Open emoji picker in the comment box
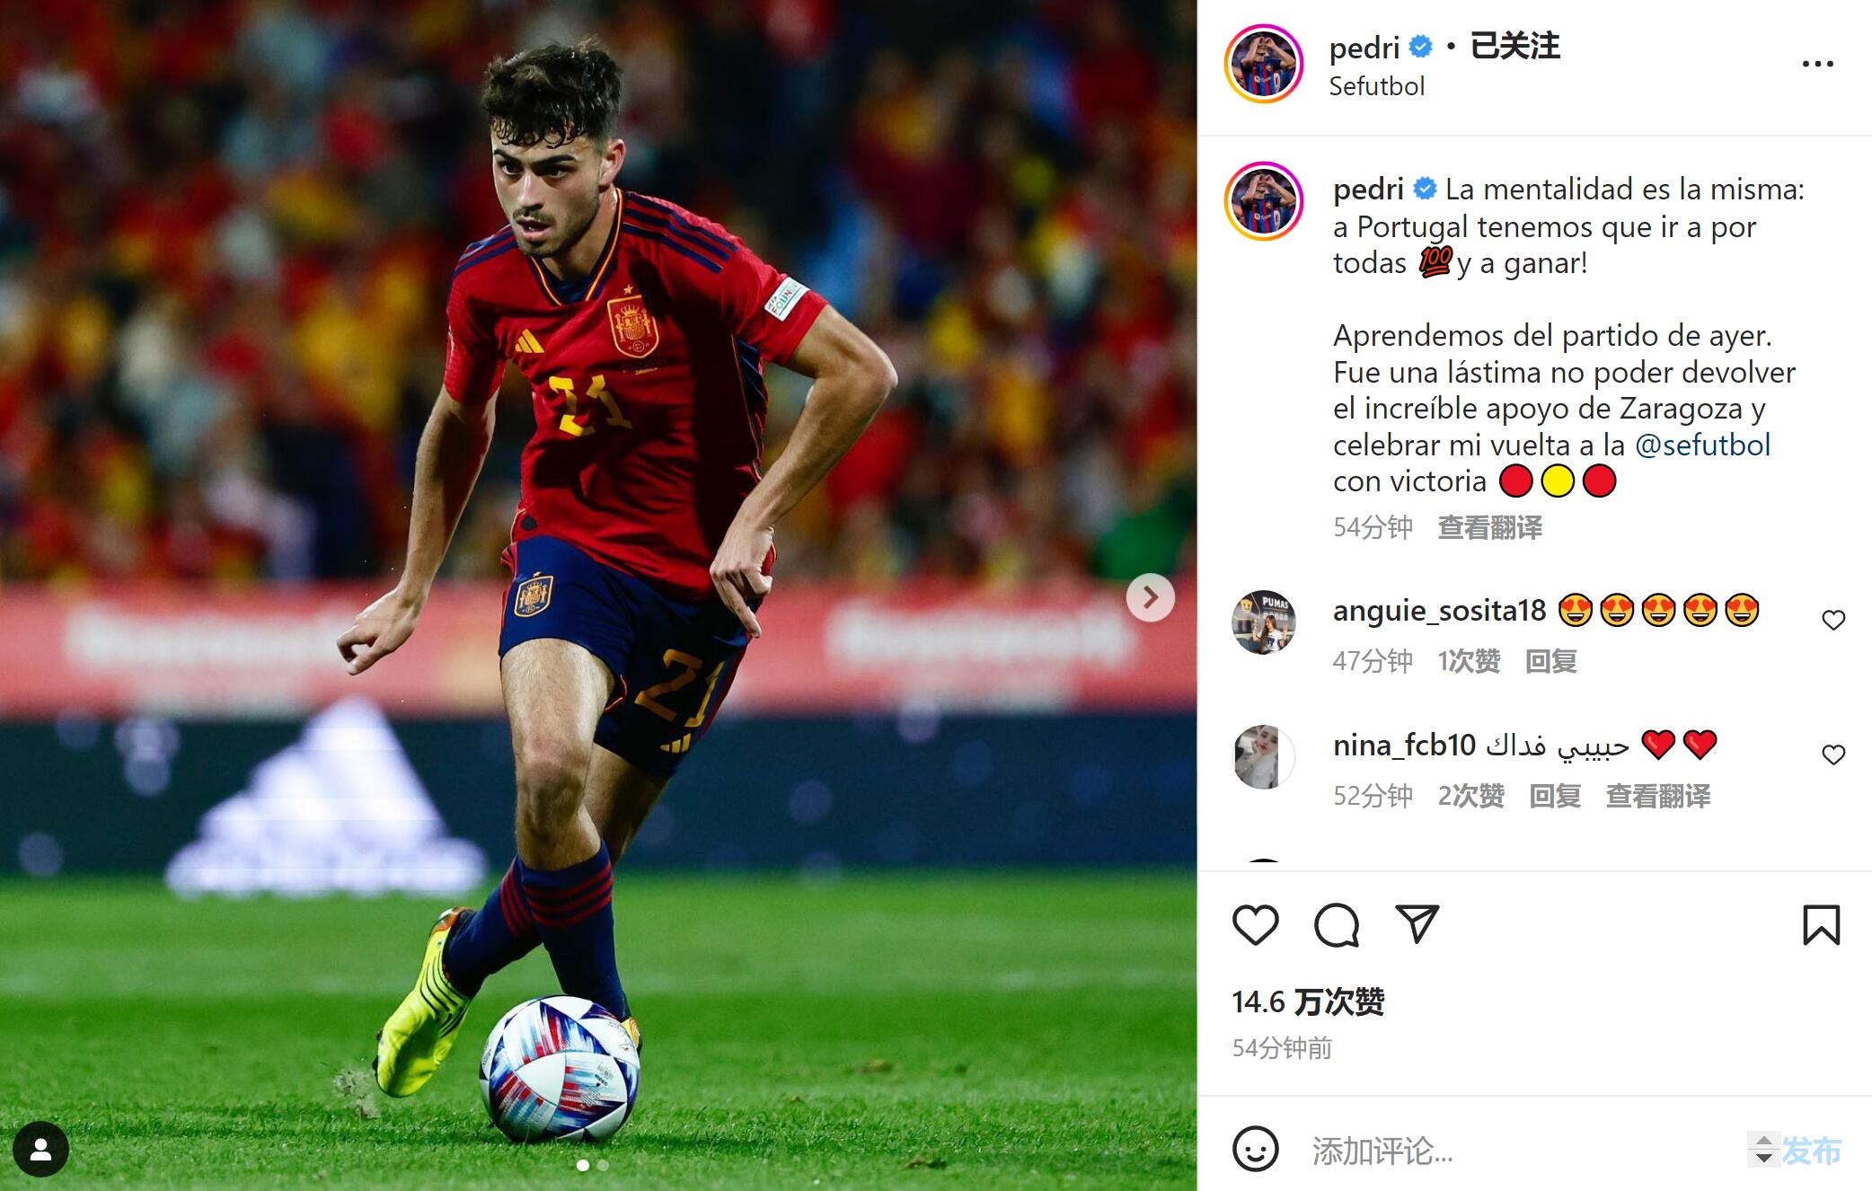Screen dimensions: 1872x1191 1255,1149
